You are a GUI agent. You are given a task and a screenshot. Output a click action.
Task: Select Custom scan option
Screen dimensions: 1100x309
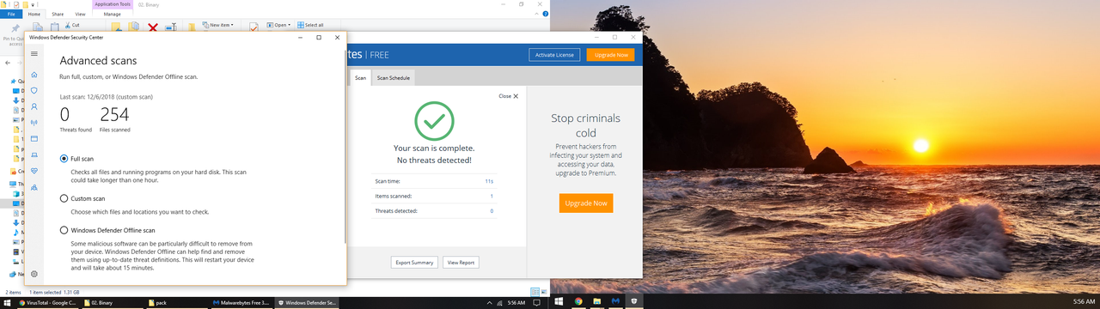[64, 198]
